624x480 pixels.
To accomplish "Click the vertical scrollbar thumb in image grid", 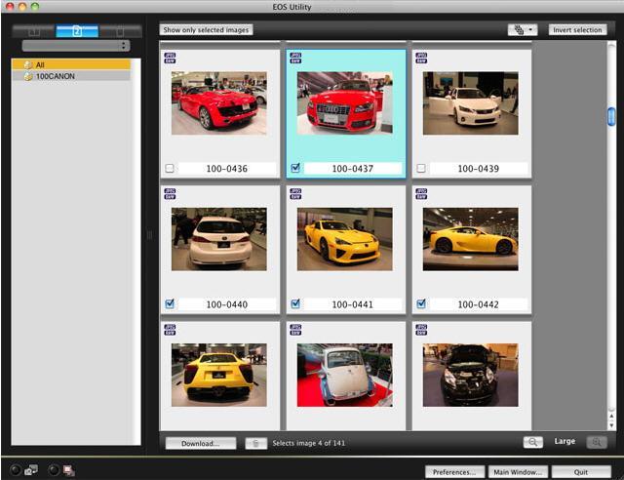I will [611, 117].
